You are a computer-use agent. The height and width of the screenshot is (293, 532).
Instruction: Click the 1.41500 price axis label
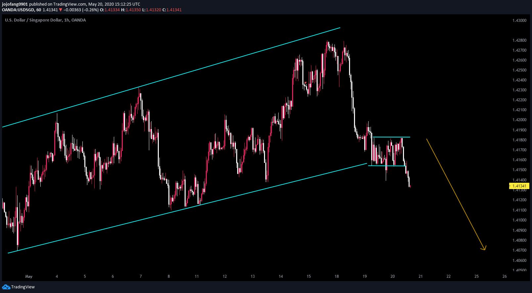[x=519, y=170]
